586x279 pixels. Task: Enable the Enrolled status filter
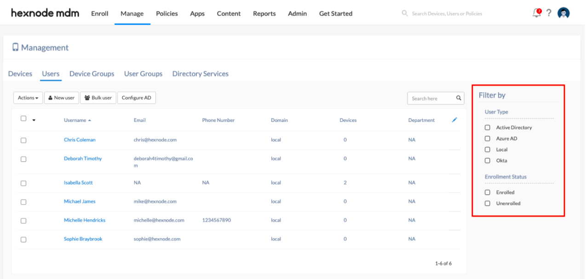487,192
